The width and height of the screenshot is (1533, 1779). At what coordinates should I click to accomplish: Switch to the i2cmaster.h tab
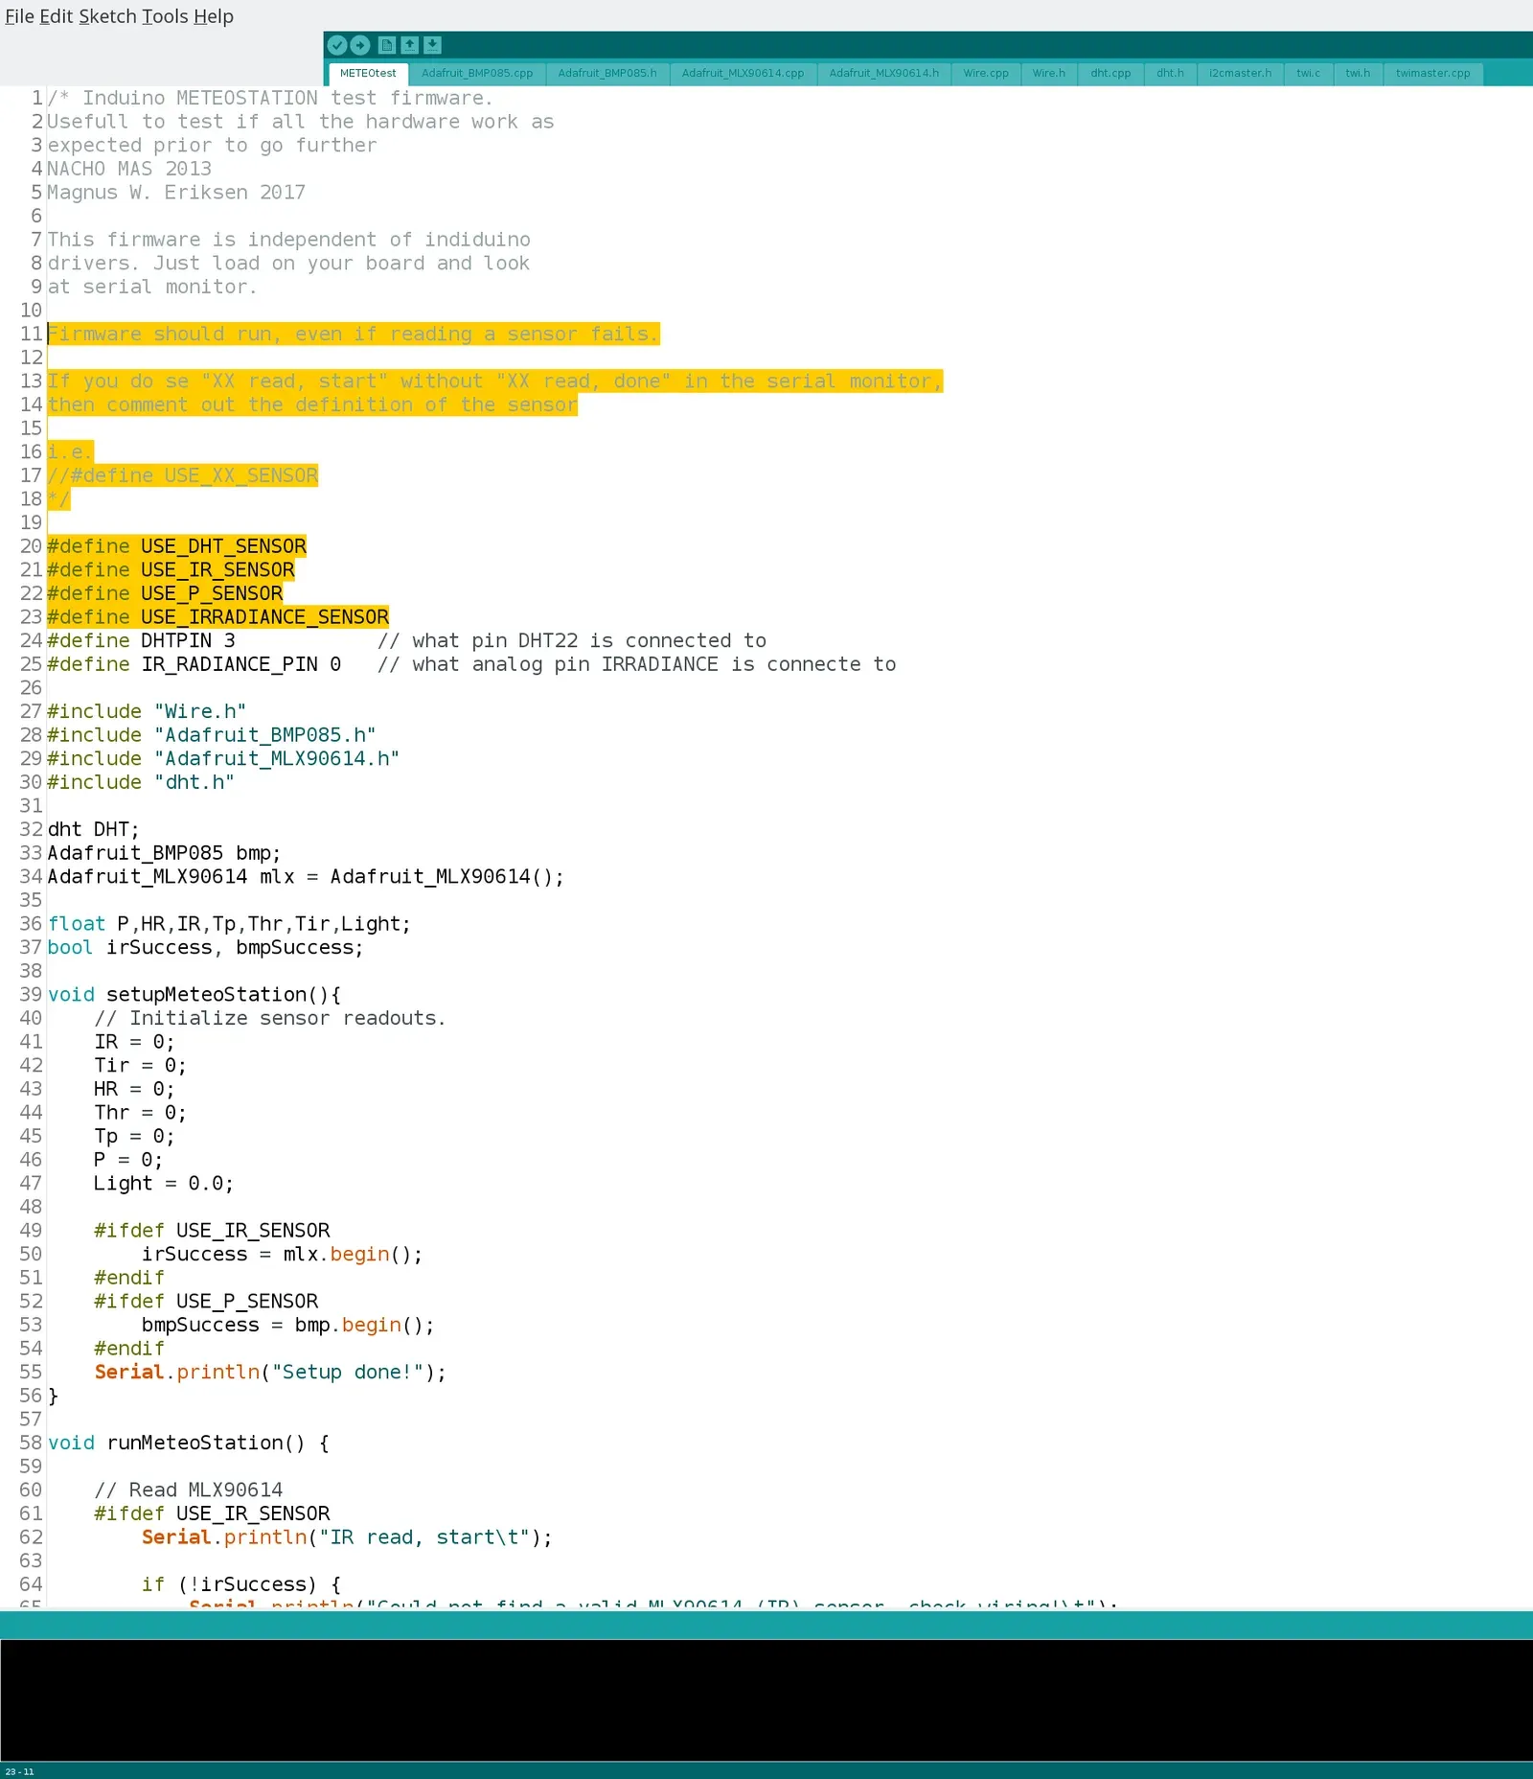click(x=1240, y=74)
